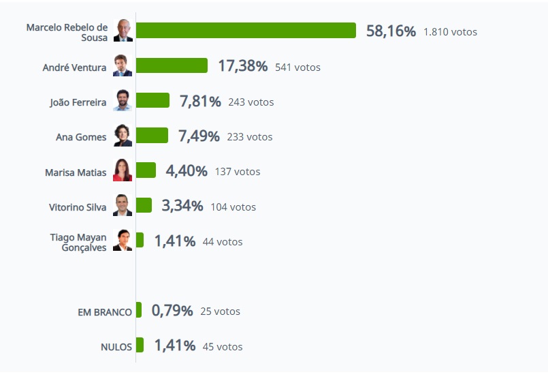Click the 58,16% percentage value
Viewport: 548px width, 381px height.
tap(391, 31)
